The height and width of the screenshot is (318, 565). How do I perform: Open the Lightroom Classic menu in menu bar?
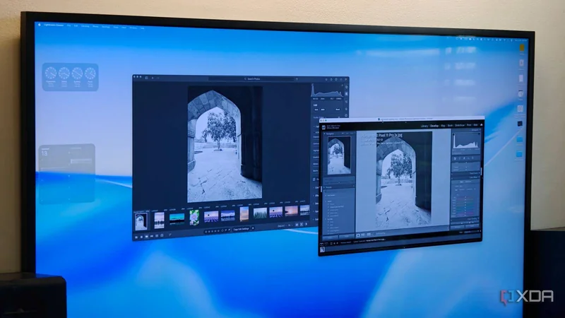pos(54,25)
